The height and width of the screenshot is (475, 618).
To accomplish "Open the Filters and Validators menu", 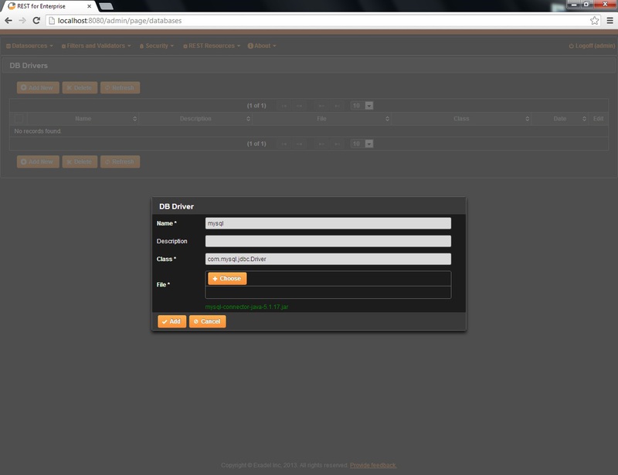I will pyautogui.click(x=97, y=46).
